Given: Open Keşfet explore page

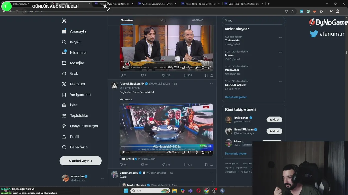Looking at the screenshot, I should click(x=71, y=42).
